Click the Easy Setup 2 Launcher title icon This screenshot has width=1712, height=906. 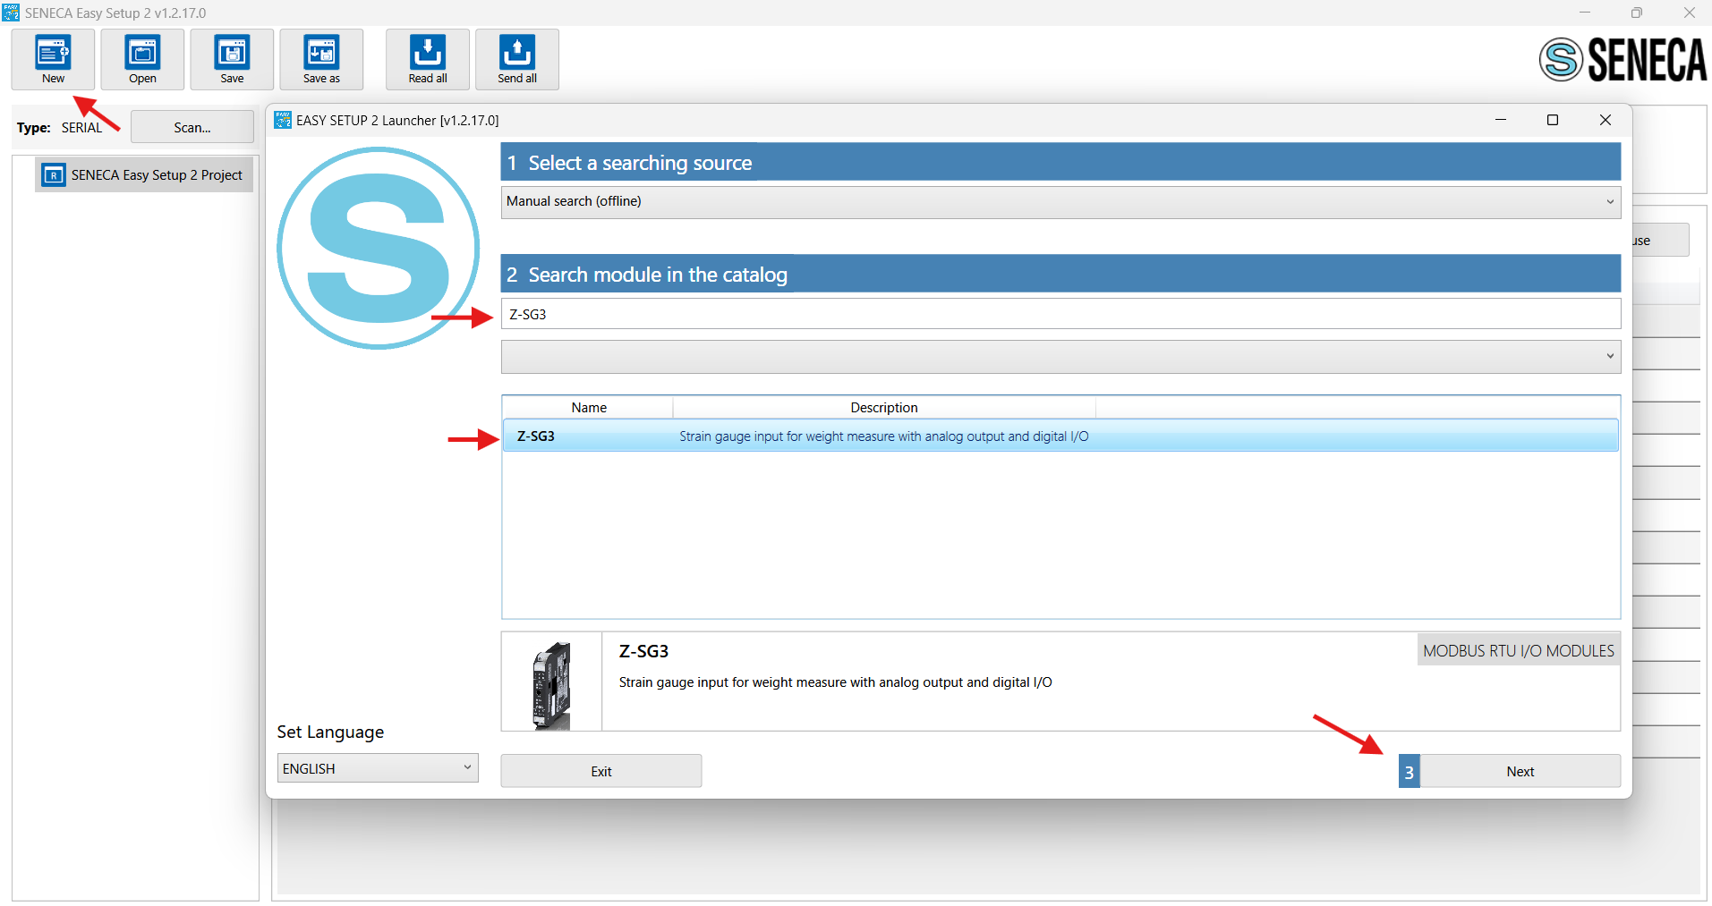point(283,120)
